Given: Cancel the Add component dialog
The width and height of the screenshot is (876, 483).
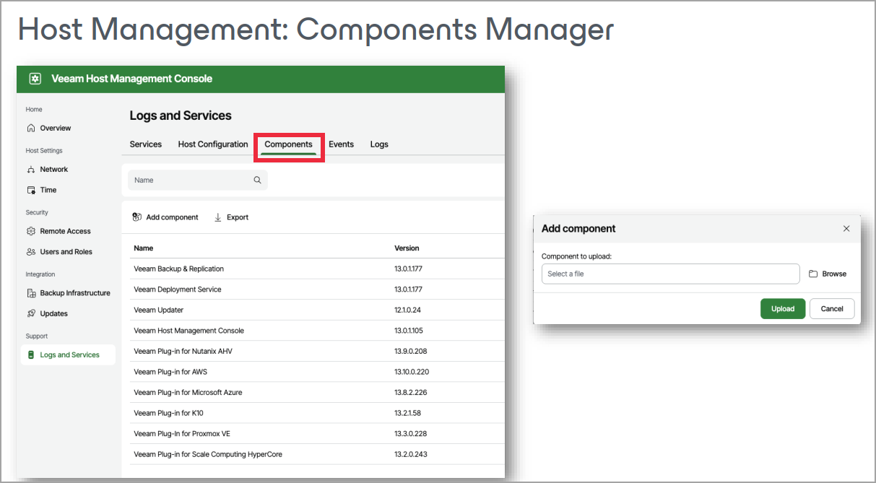Looking at the screenshot, I should [x=831, y=309].
